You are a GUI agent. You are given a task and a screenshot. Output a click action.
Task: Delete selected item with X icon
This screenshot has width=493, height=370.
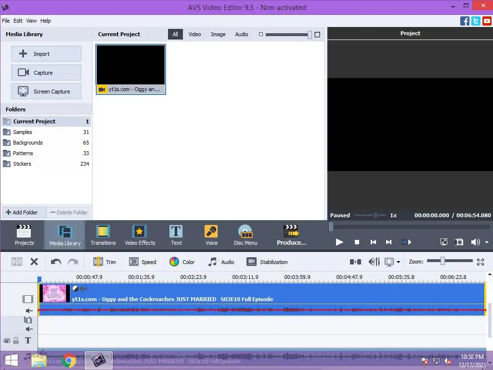[34, 262]
